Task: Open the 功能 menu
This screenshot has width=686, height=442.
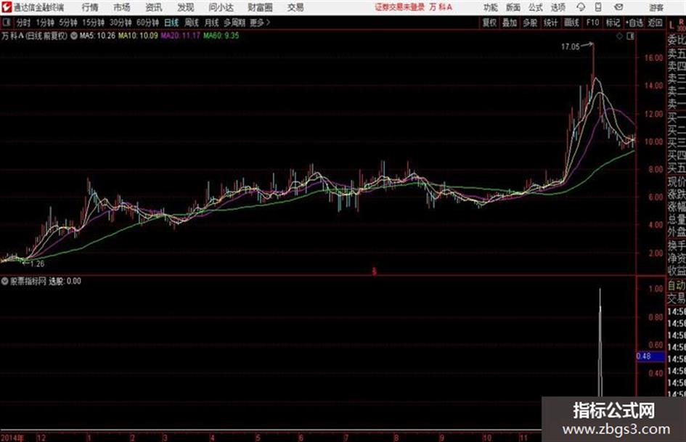Action: (491, 7)
